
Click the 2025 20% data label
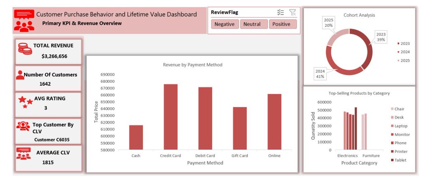point(329,23)
